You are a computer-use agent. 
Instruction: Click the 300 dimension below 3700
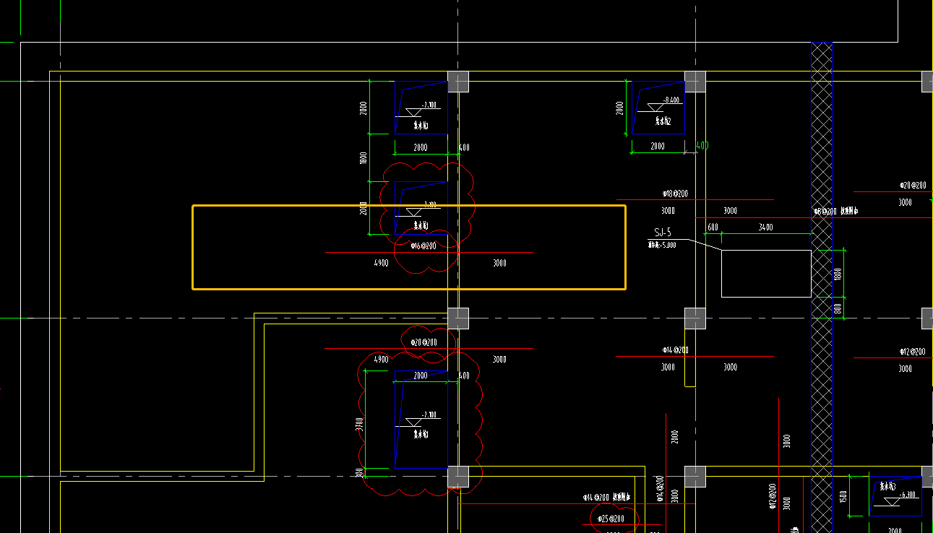coord(360,472)
